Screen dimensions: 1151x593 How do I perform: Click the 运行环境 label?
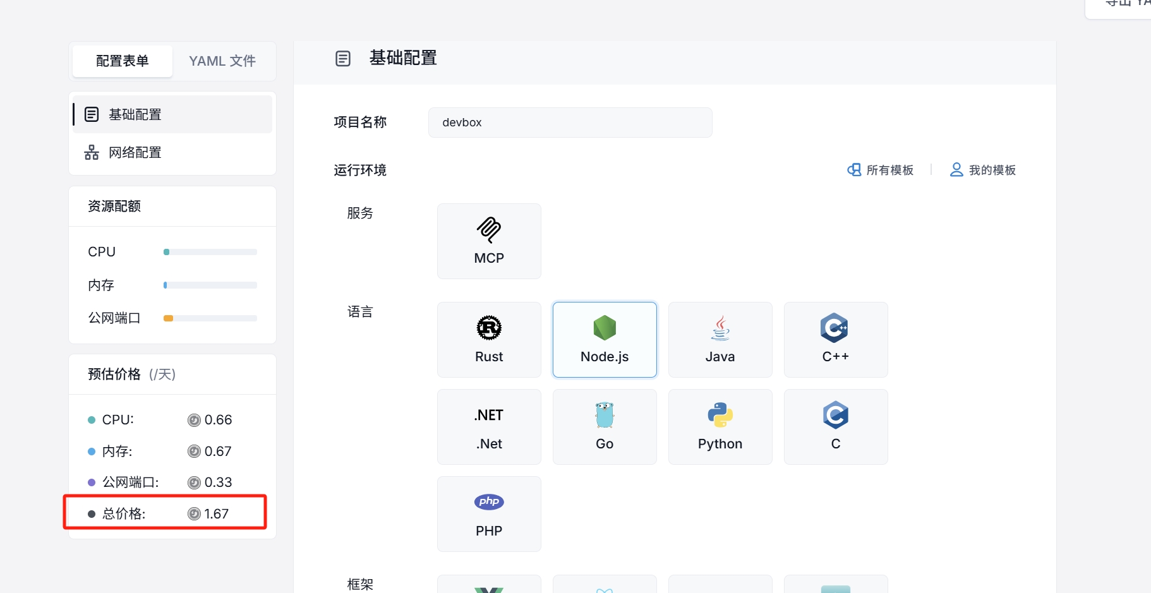(x=360, y=171)
